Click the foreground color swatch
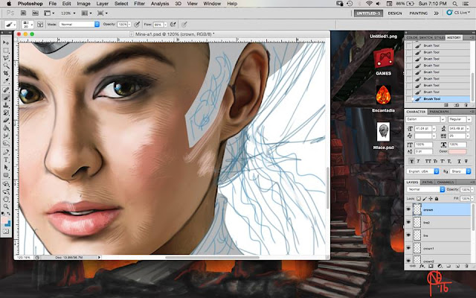Viewport: 476px width, 298px height. [x=4, y=221]
